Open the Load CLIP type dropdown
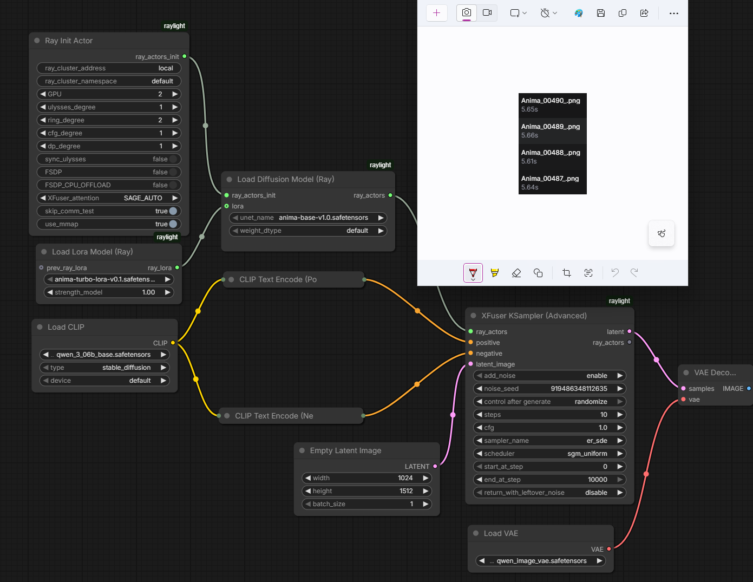The image size is (753, 582). [x=104, y=368]
